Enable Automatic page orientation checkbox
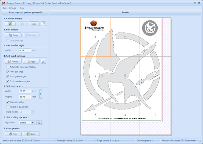The height and width of the screenshot is (144, 203). click(x=8, y=67)
